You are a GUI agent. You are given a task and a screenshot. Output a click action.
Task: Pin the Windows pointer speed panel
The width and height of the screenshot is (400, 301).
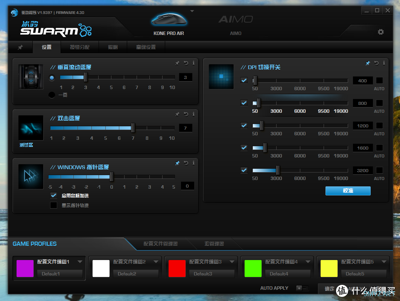(177, 163)
